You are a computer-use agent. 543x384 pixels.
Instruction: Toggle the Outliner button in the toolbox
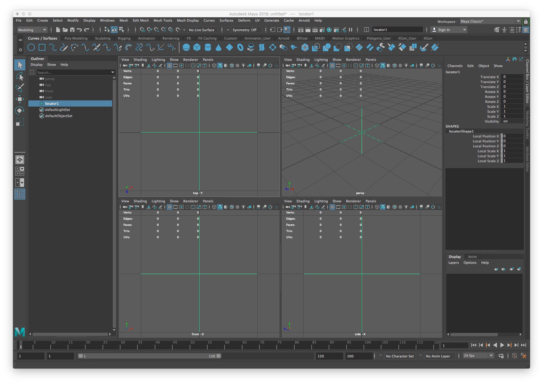20,194
